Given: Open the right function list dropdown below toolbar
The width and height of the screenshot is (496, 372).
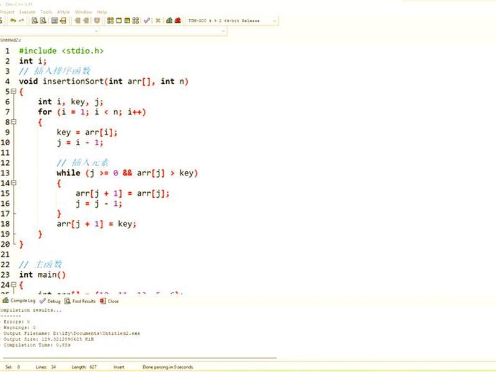Looking at the screenshot, I should pyautogui.click(x=163, y=31).
